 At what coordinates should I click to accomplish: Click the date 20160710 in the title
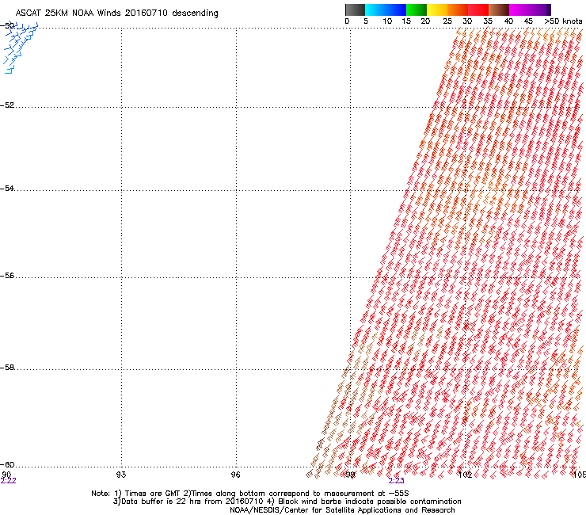(146, 13)
